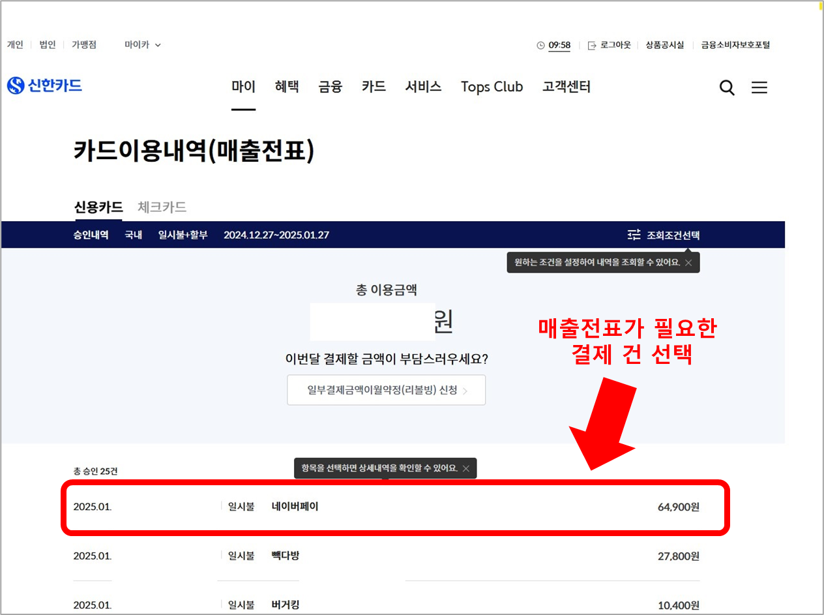This screenshot has height=615, width=824.
Task: Select the 빽다방 27,800원 transaction
Action: pyautogui.click(x=387, y=556)
